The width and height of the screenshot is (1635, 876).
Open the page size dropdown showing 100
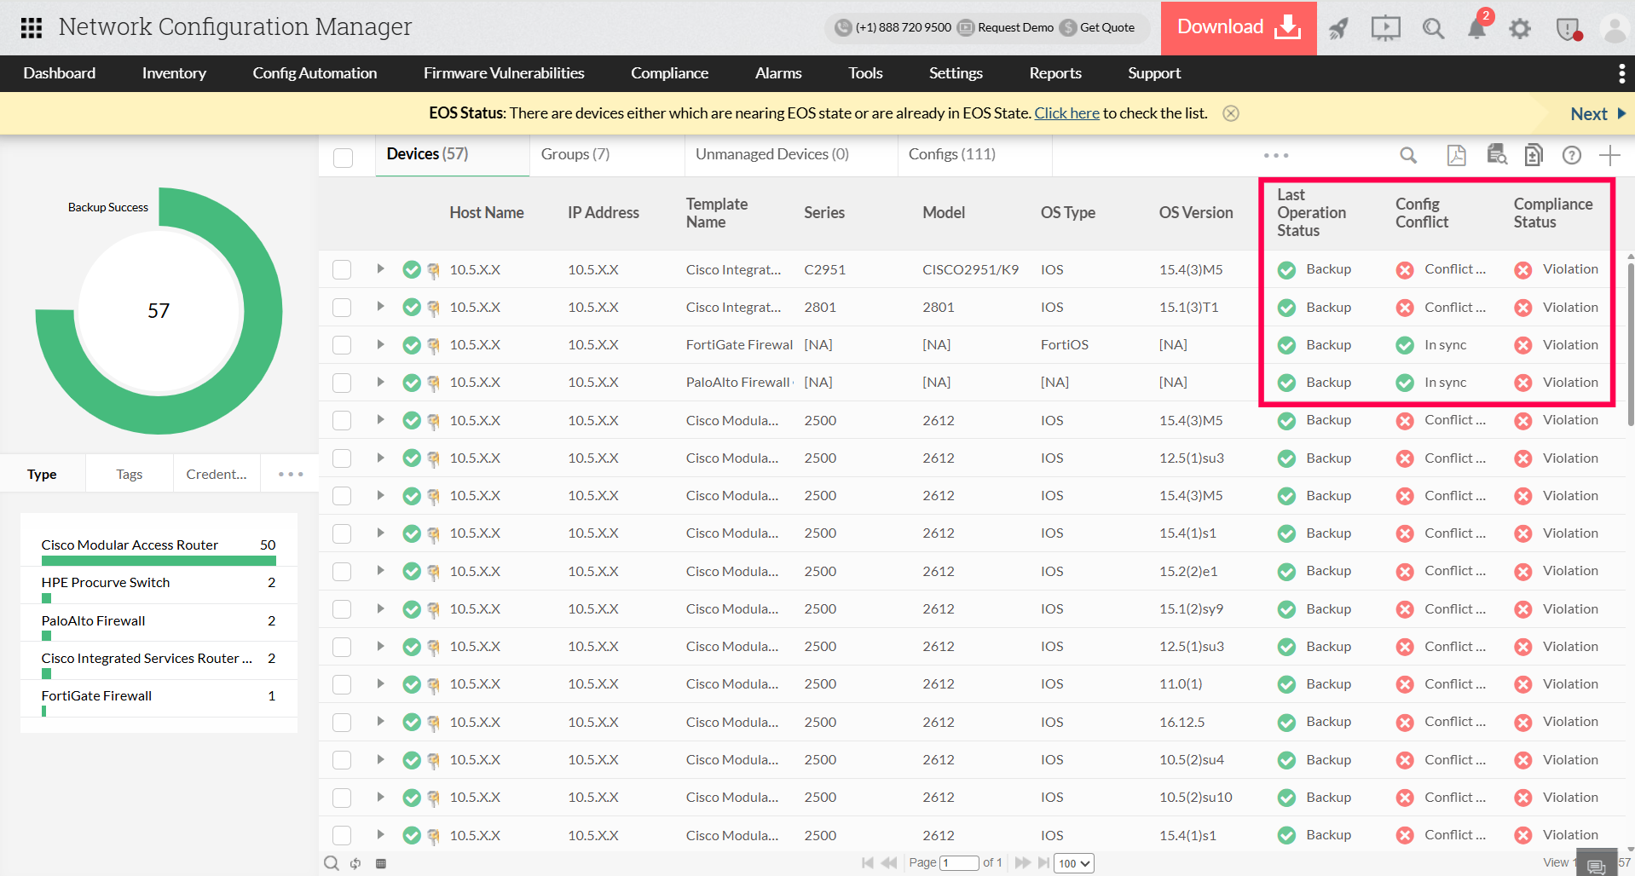tap(1073, 862)
